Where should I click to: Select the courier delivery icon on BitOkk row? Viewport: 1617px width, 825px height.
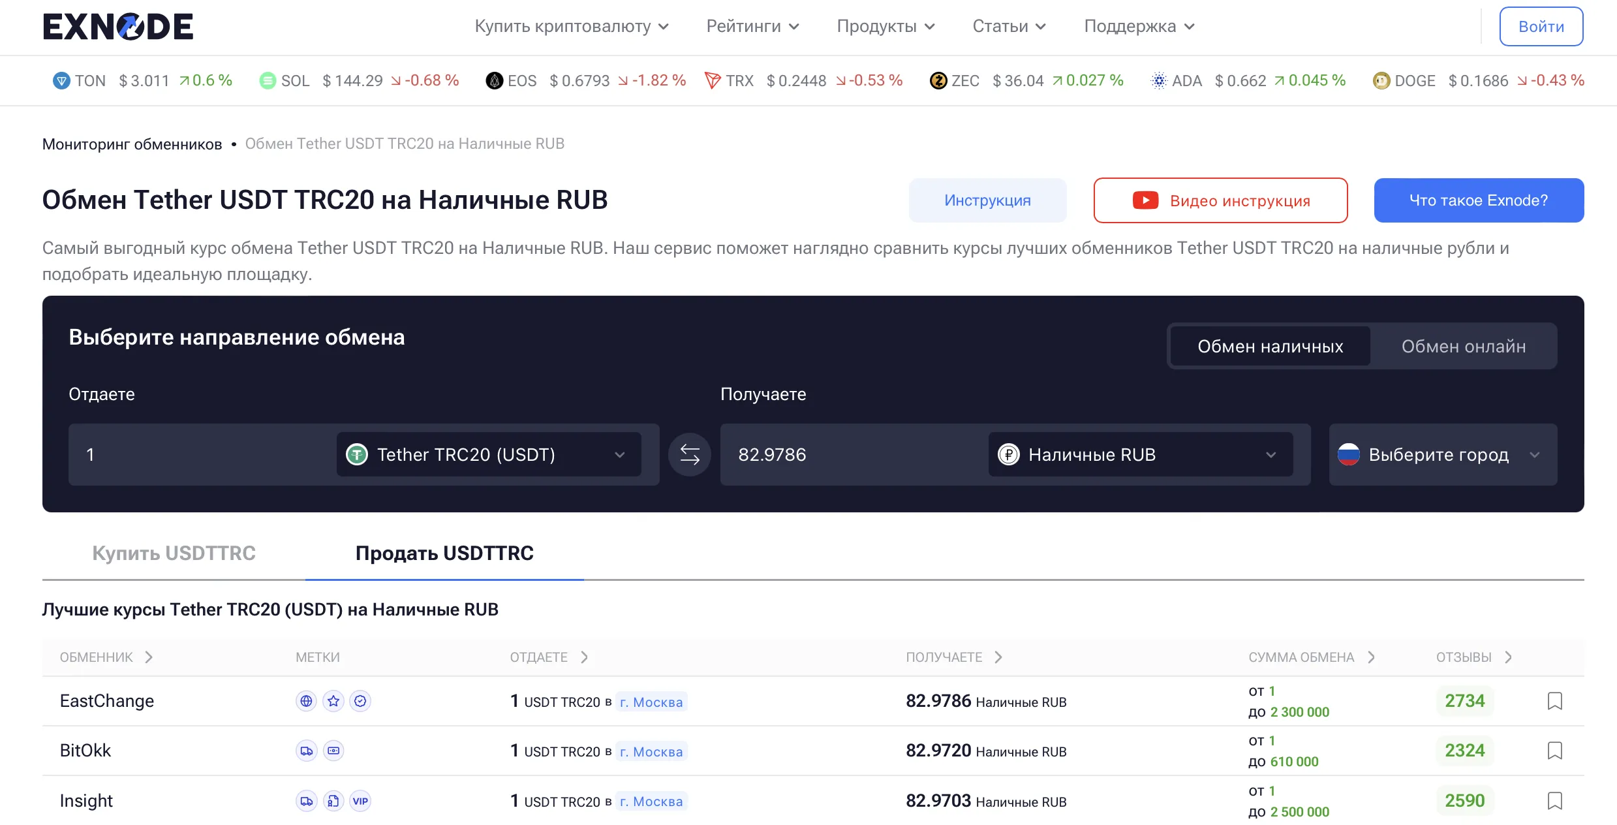tap(306, 751)
